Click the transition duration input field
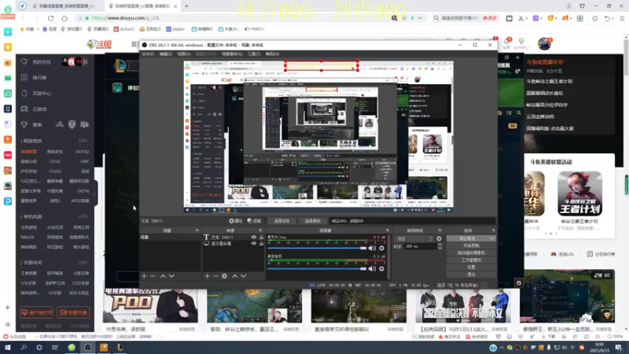The height and width of the screenshot is (354, 629). [420, 246]
